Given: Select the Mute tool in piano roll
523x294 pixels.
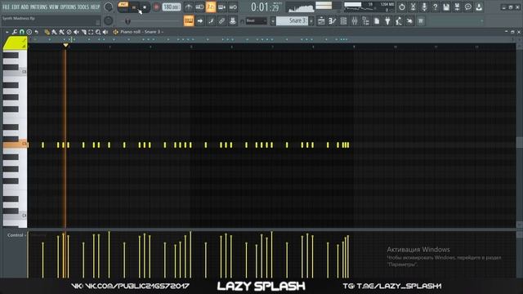Looking at the screenshot, I should point(76,32).
